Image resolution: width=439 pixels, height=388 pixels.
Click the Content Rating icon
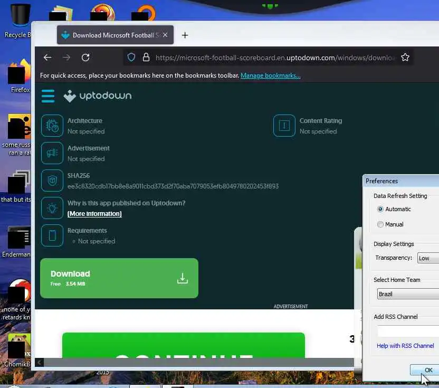coord(284,126)
